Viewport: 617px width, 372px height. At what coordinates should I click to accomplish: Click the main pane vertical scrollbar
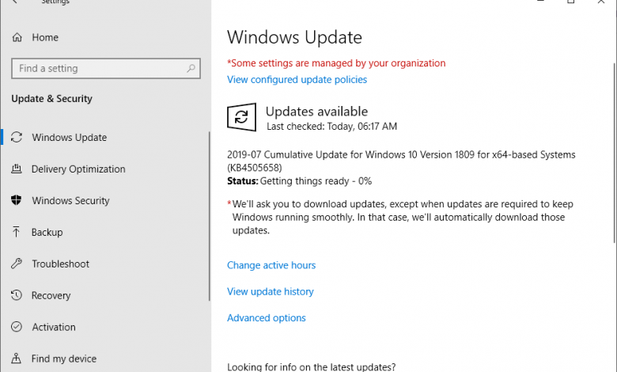click(x=615, y=153)
